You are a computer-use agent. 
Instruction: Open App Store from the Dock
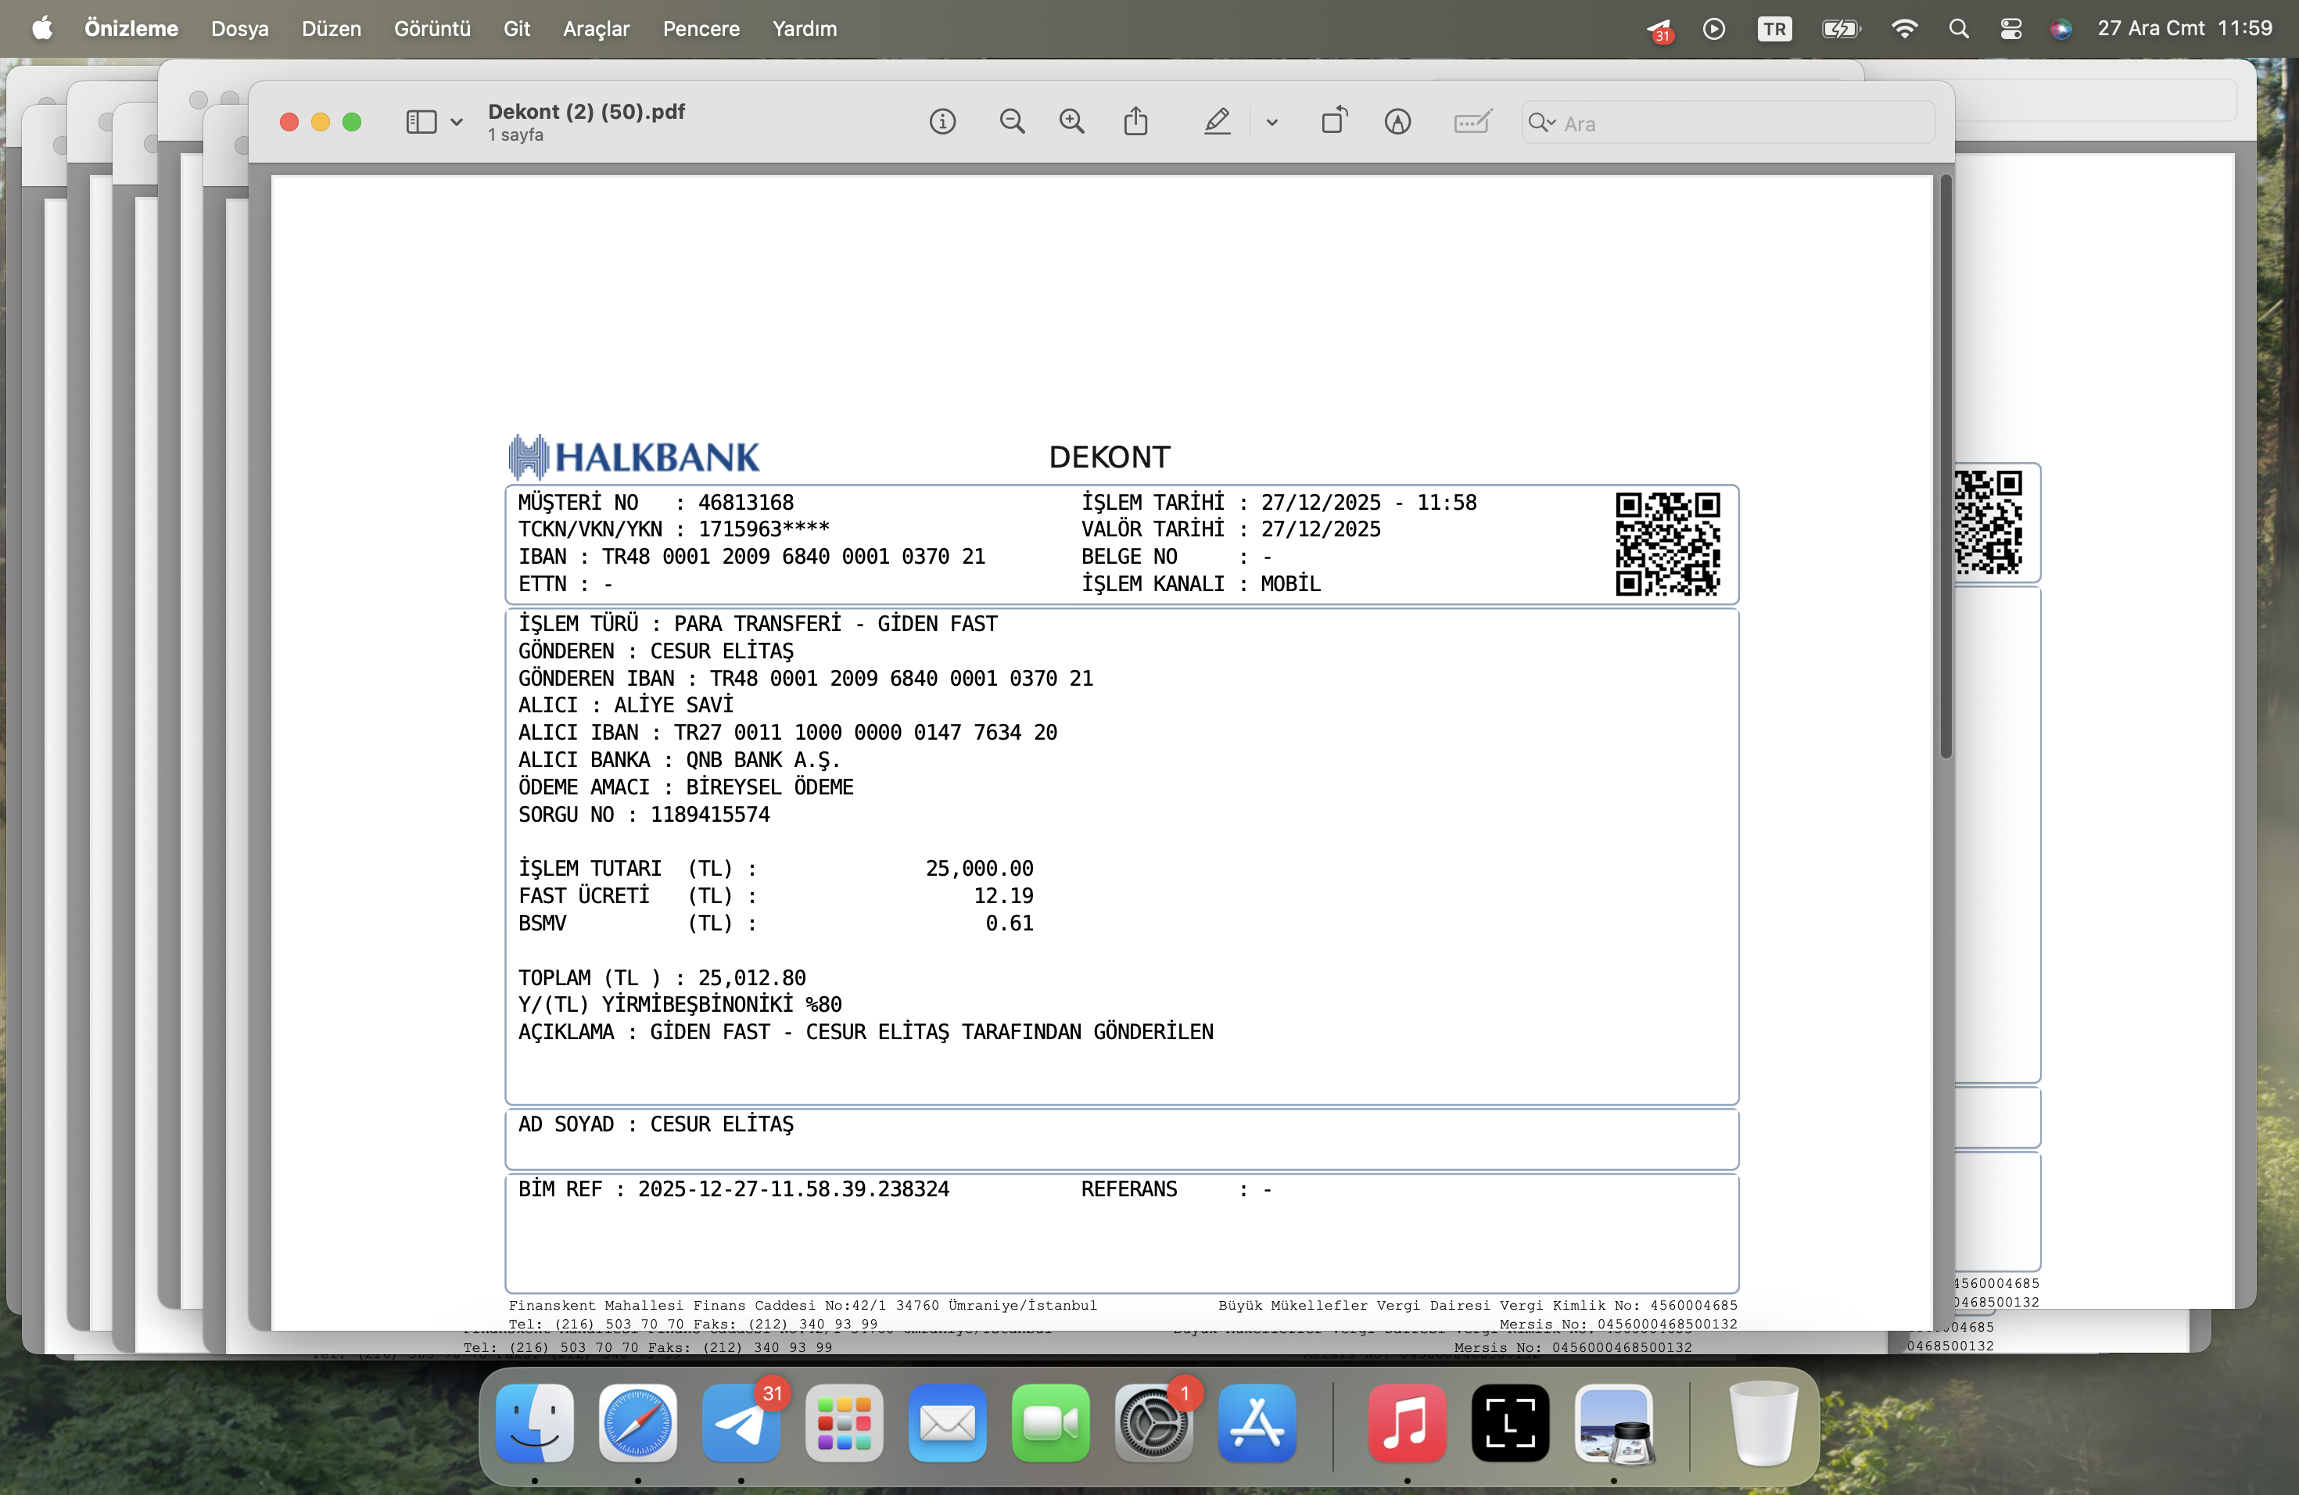pyautogui.click(x=1257, y=1422)
